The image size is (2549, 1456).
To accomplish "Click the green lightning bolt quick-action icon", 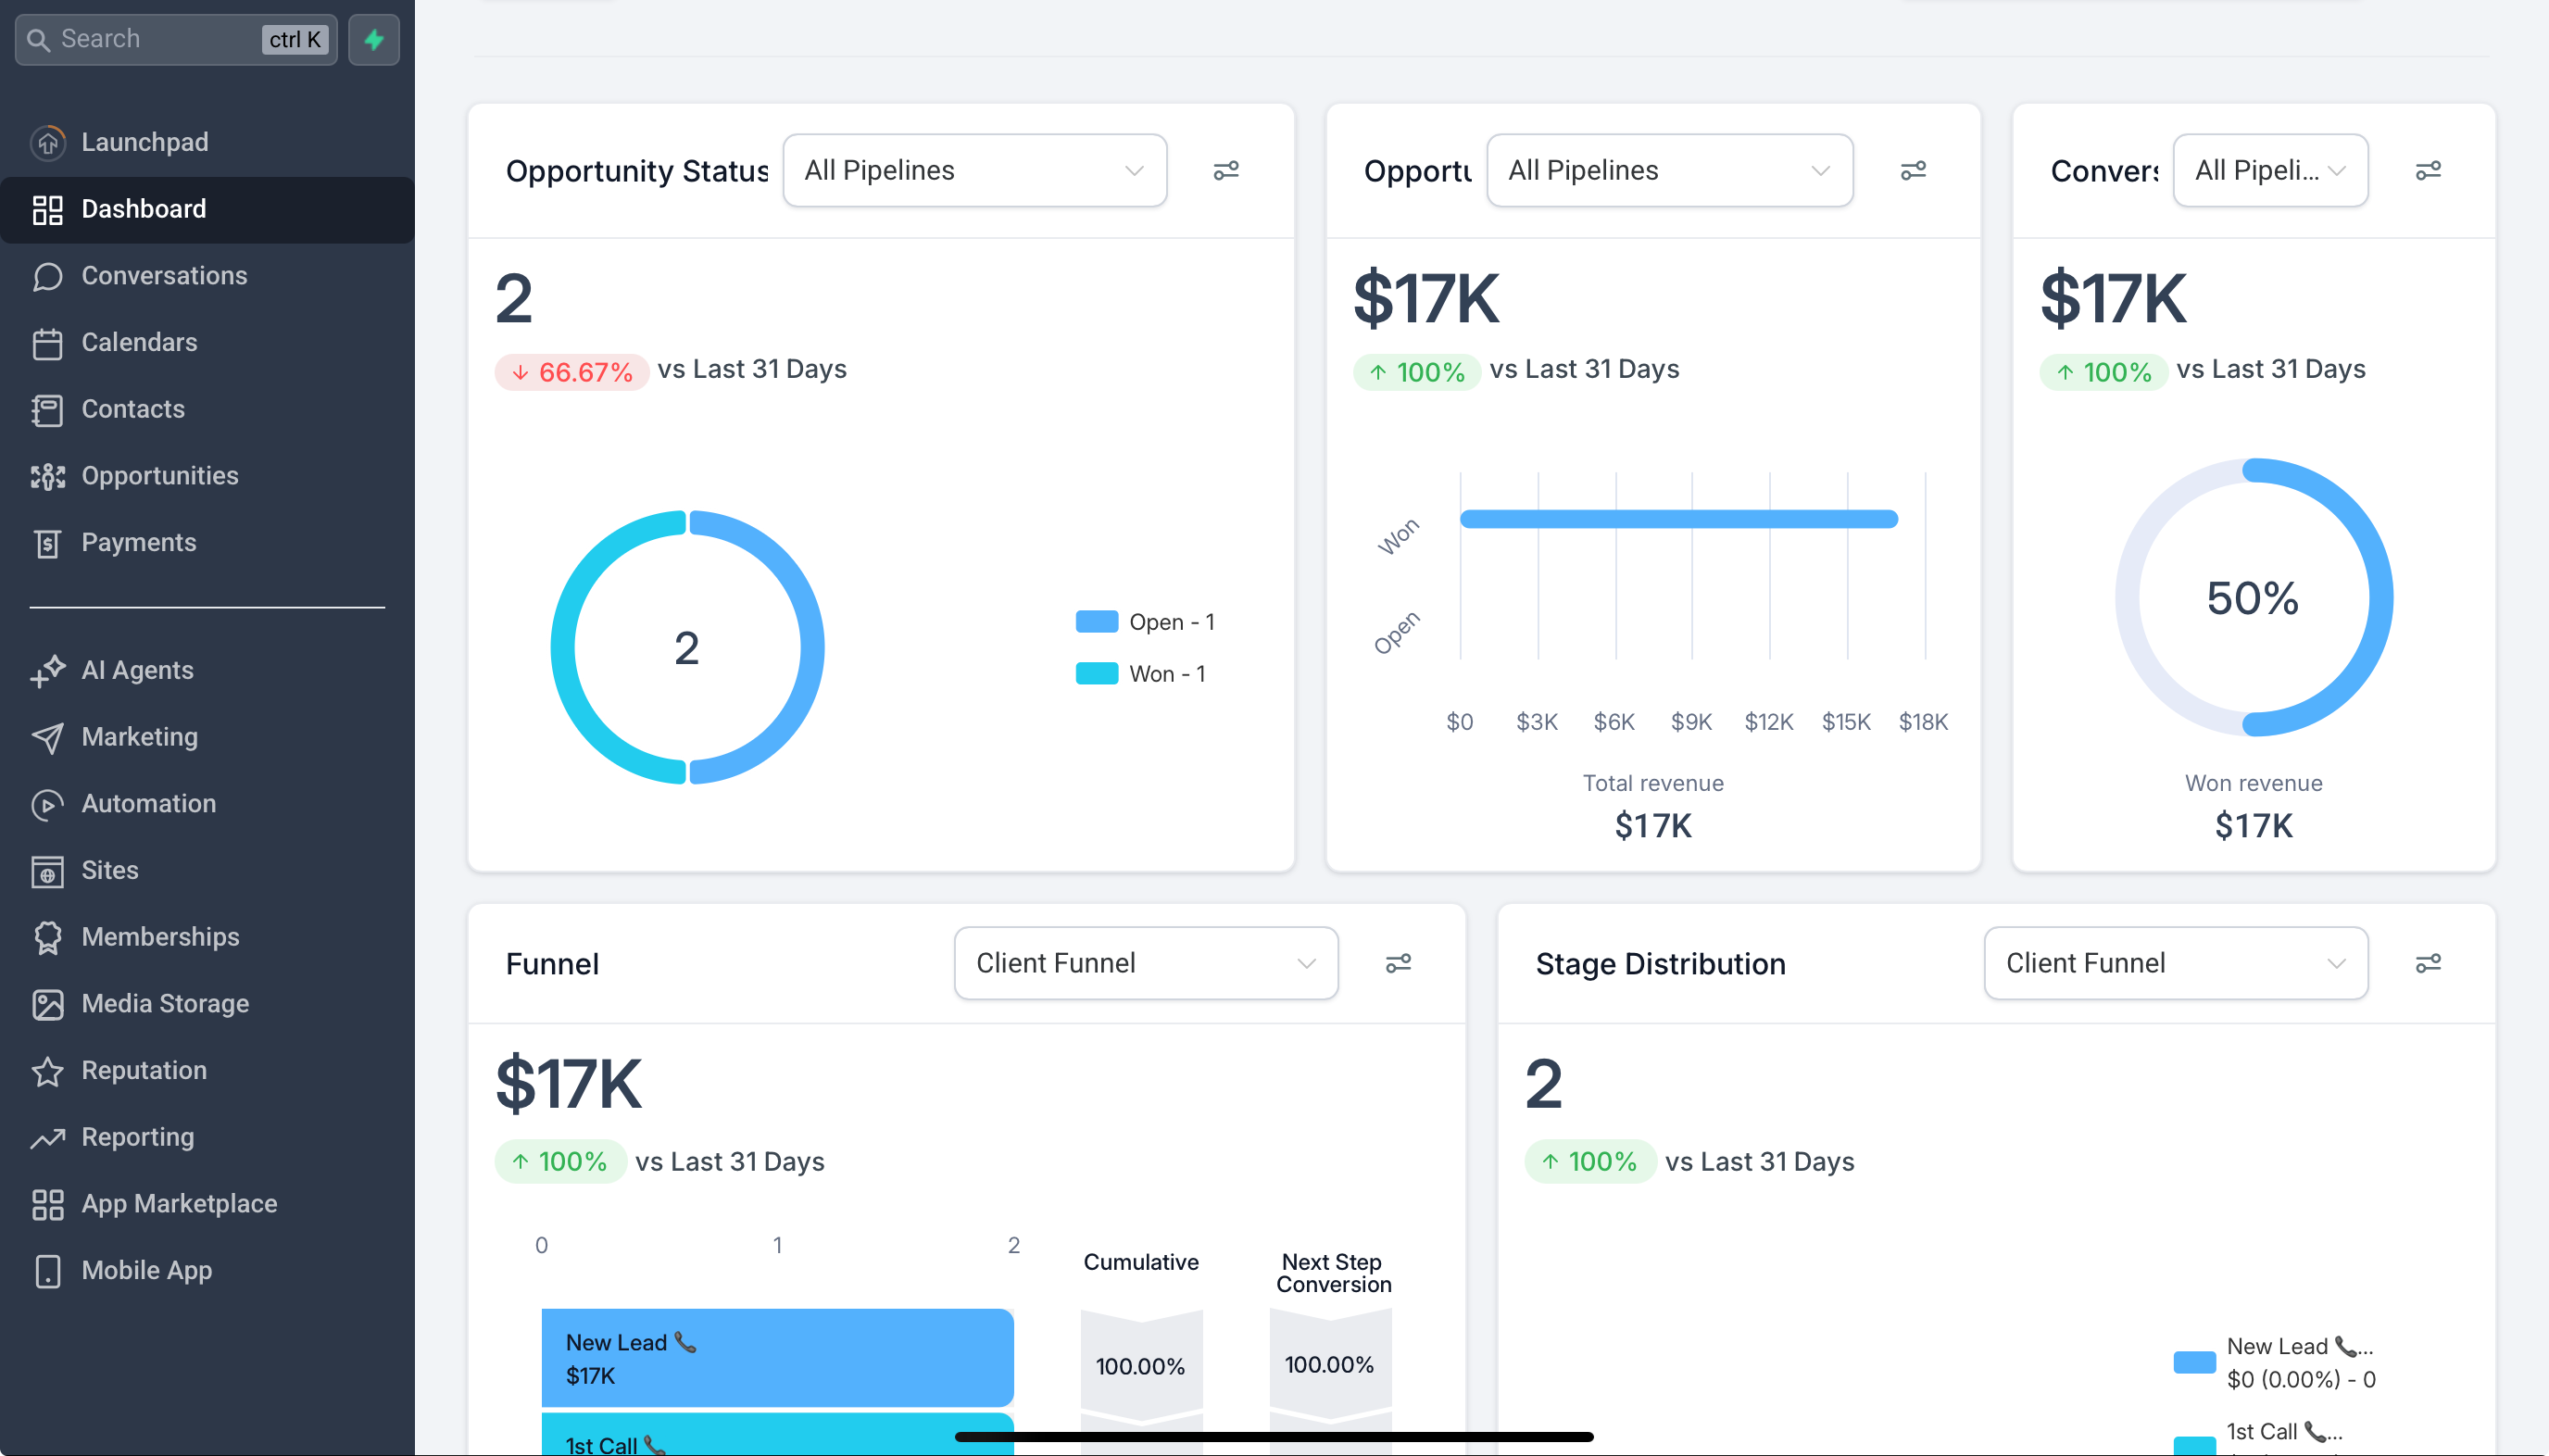I will point(374,40).
